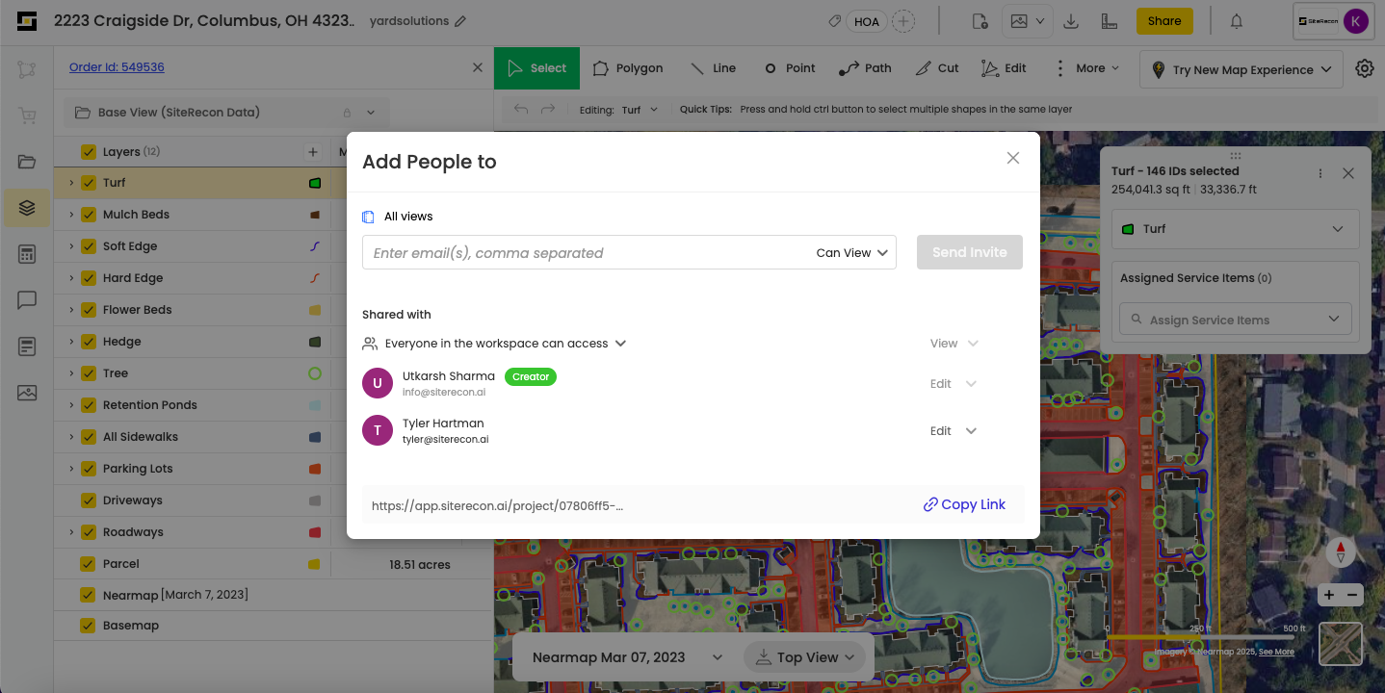This screenshot has width=1385, height=693.
Task: Open the Try New Map Experience dropdown
Action: (x=1241, y=69)
